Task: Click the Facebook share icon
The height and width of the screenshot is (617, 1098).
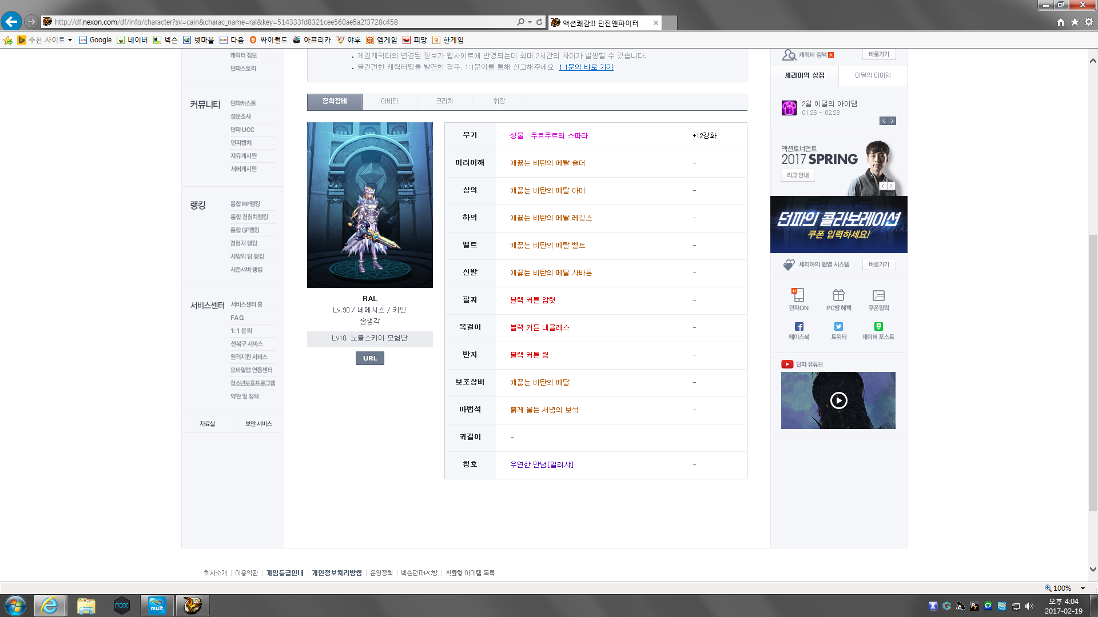Action: point(799,327)
